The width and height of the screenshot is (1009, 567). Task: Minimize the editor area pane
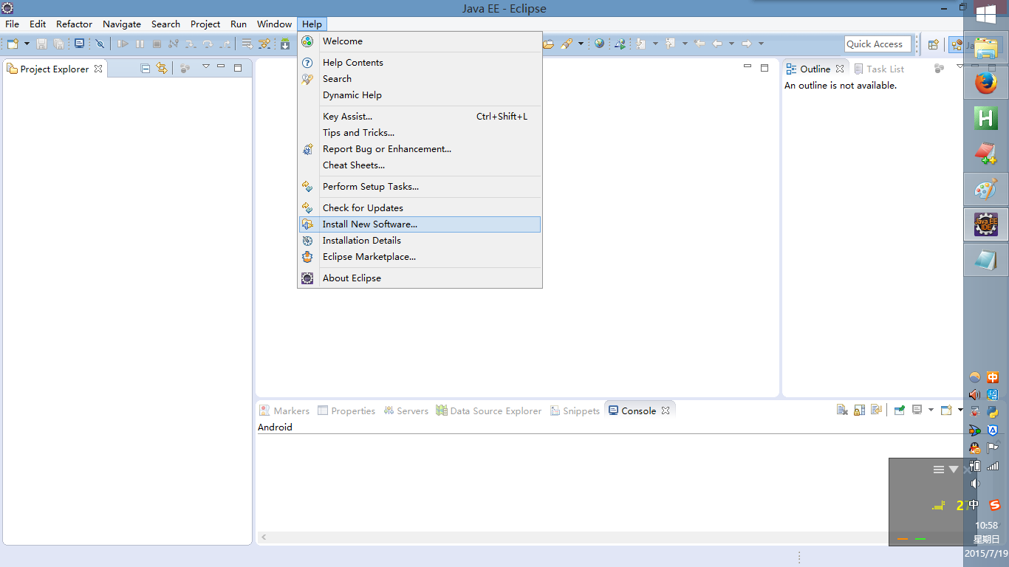pos(748,67)
